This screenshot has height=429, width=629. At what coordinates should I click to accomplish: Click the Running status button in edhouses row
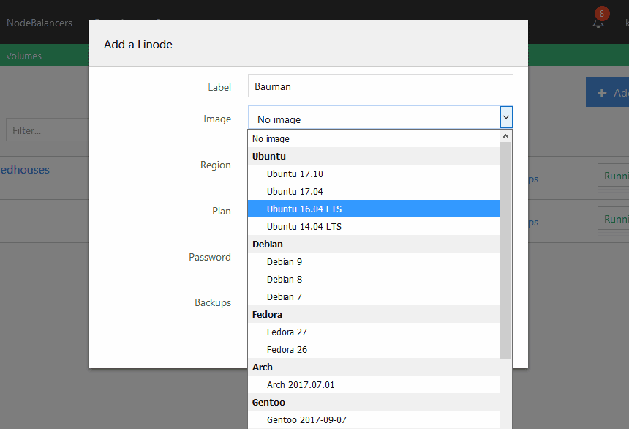point(614,175)
